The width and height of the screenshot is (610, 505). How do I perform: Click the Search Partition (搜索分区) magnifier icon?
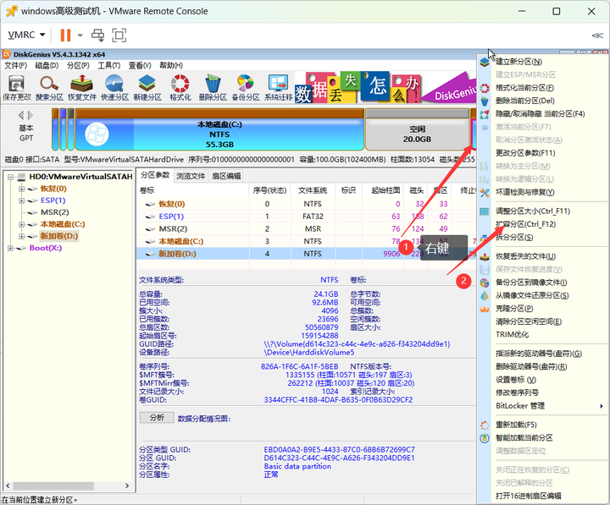(x=49, y=87)
